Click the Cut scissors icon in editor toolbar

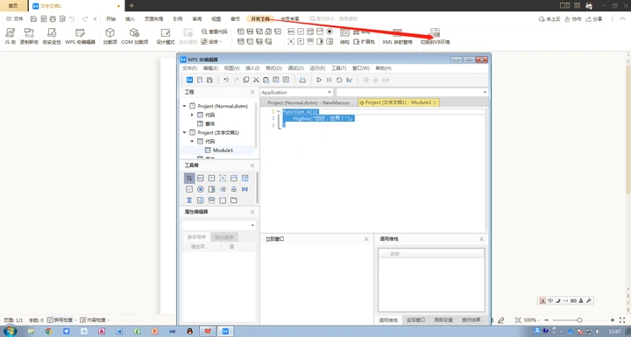tap(256, 80)
